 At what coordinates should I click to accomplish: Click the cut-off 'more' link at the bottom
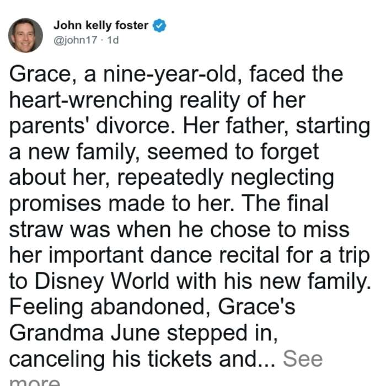[x=34, y=381]
